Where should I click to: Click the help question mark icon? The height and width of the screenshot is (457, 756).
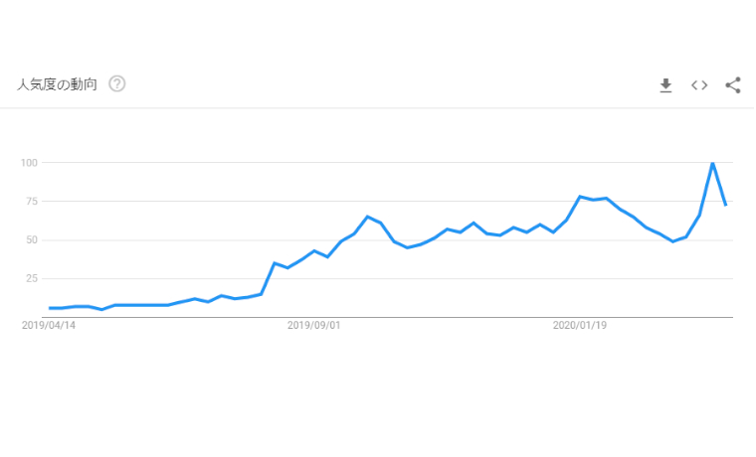117,83
